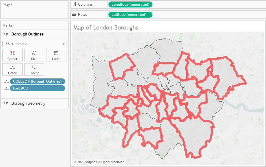
Task: Select the Longitude (generated) pill
Action: 130,4
